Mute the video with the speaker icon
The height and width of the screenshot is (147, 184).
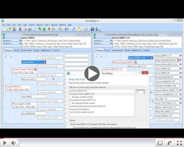(13, 143)
